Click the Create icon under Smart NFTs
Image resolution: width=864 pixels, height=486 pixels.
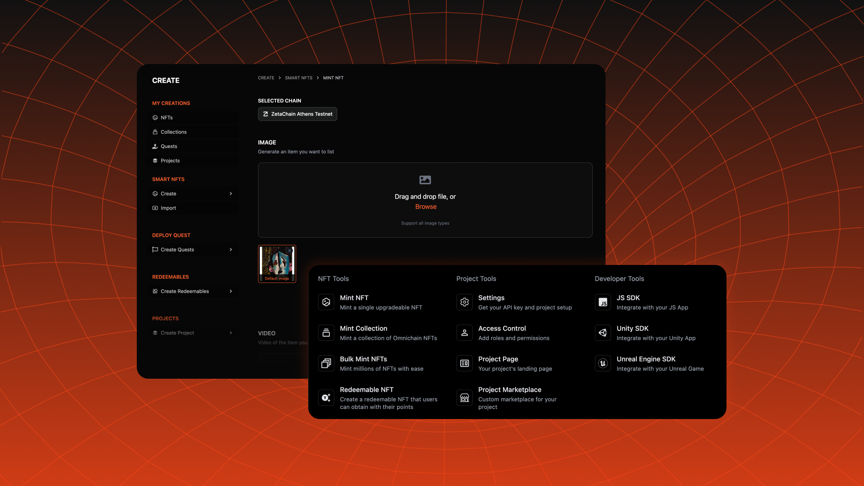click(x=155, y=194)
